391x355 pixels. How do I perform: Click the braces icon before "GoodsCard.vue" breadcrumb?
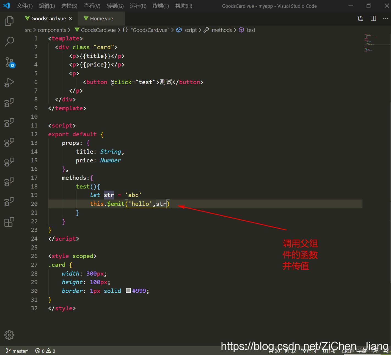point(125,30)
